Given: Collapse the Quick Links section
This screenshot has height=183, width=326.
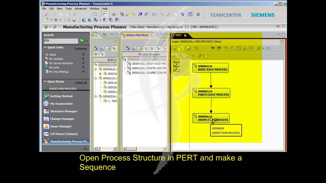Looking at the screenshot, I should coord(45,47).
